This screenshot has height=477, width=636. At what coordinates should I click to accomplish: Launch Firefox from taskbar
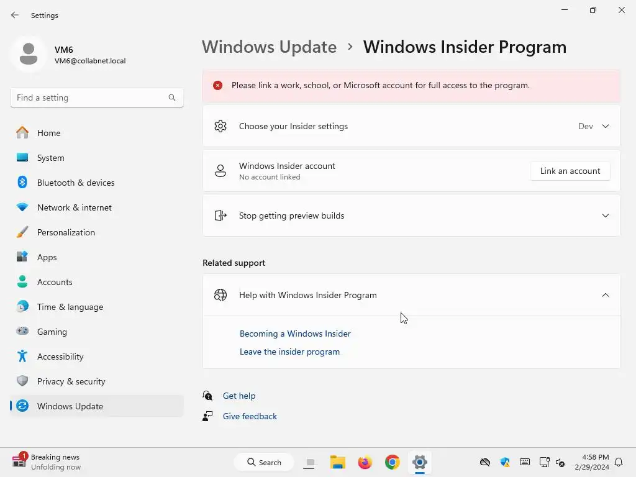tap(365, 462)
